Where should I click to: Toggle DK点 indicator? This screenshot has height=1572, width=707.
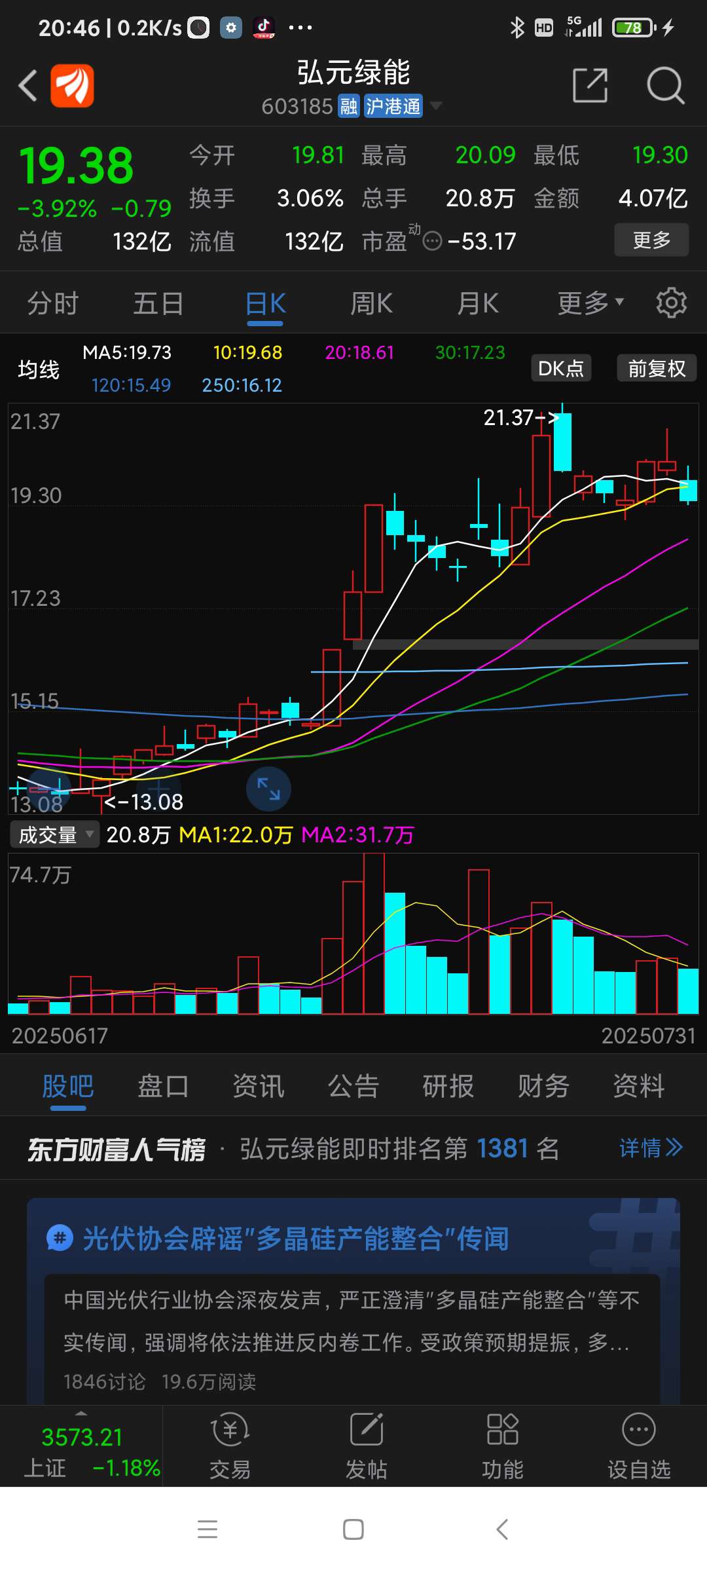[561, 368]
